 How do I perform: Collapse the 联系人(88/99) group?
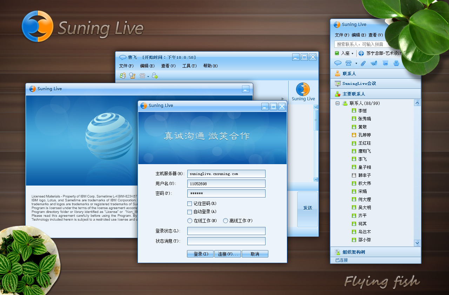pos(337,103)
